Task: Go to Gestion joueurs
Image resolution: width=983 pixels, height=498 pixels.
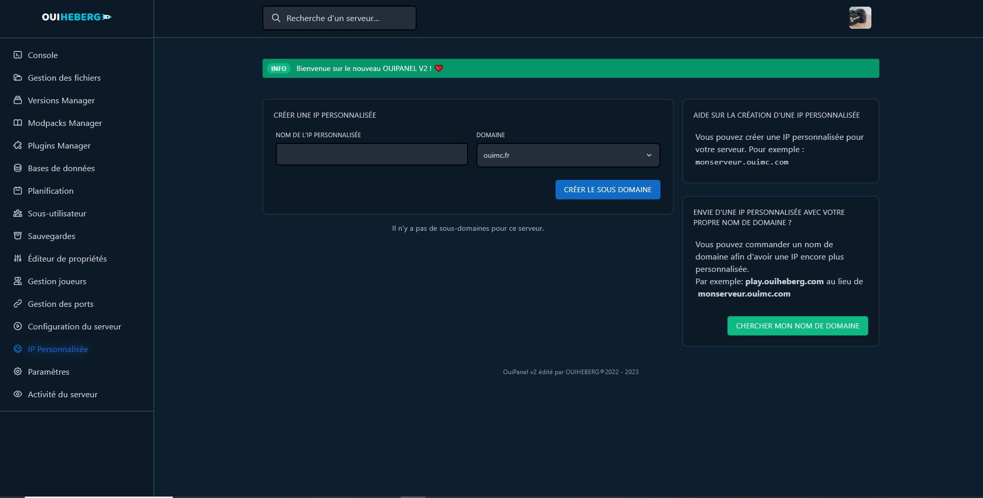Action: click(57, 281)
